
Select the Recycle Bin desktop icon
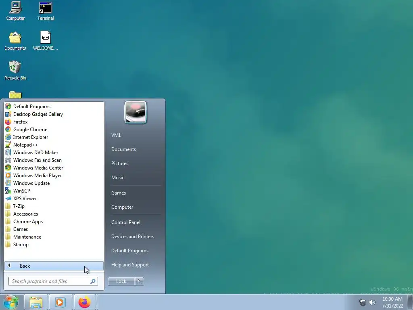click(15, 71)
